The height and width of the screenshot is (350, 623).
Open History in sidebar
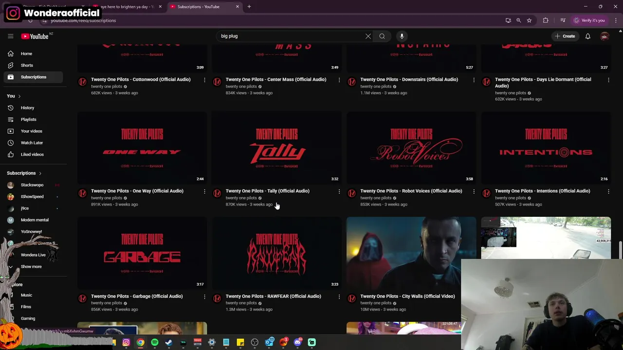click(33, 108)
